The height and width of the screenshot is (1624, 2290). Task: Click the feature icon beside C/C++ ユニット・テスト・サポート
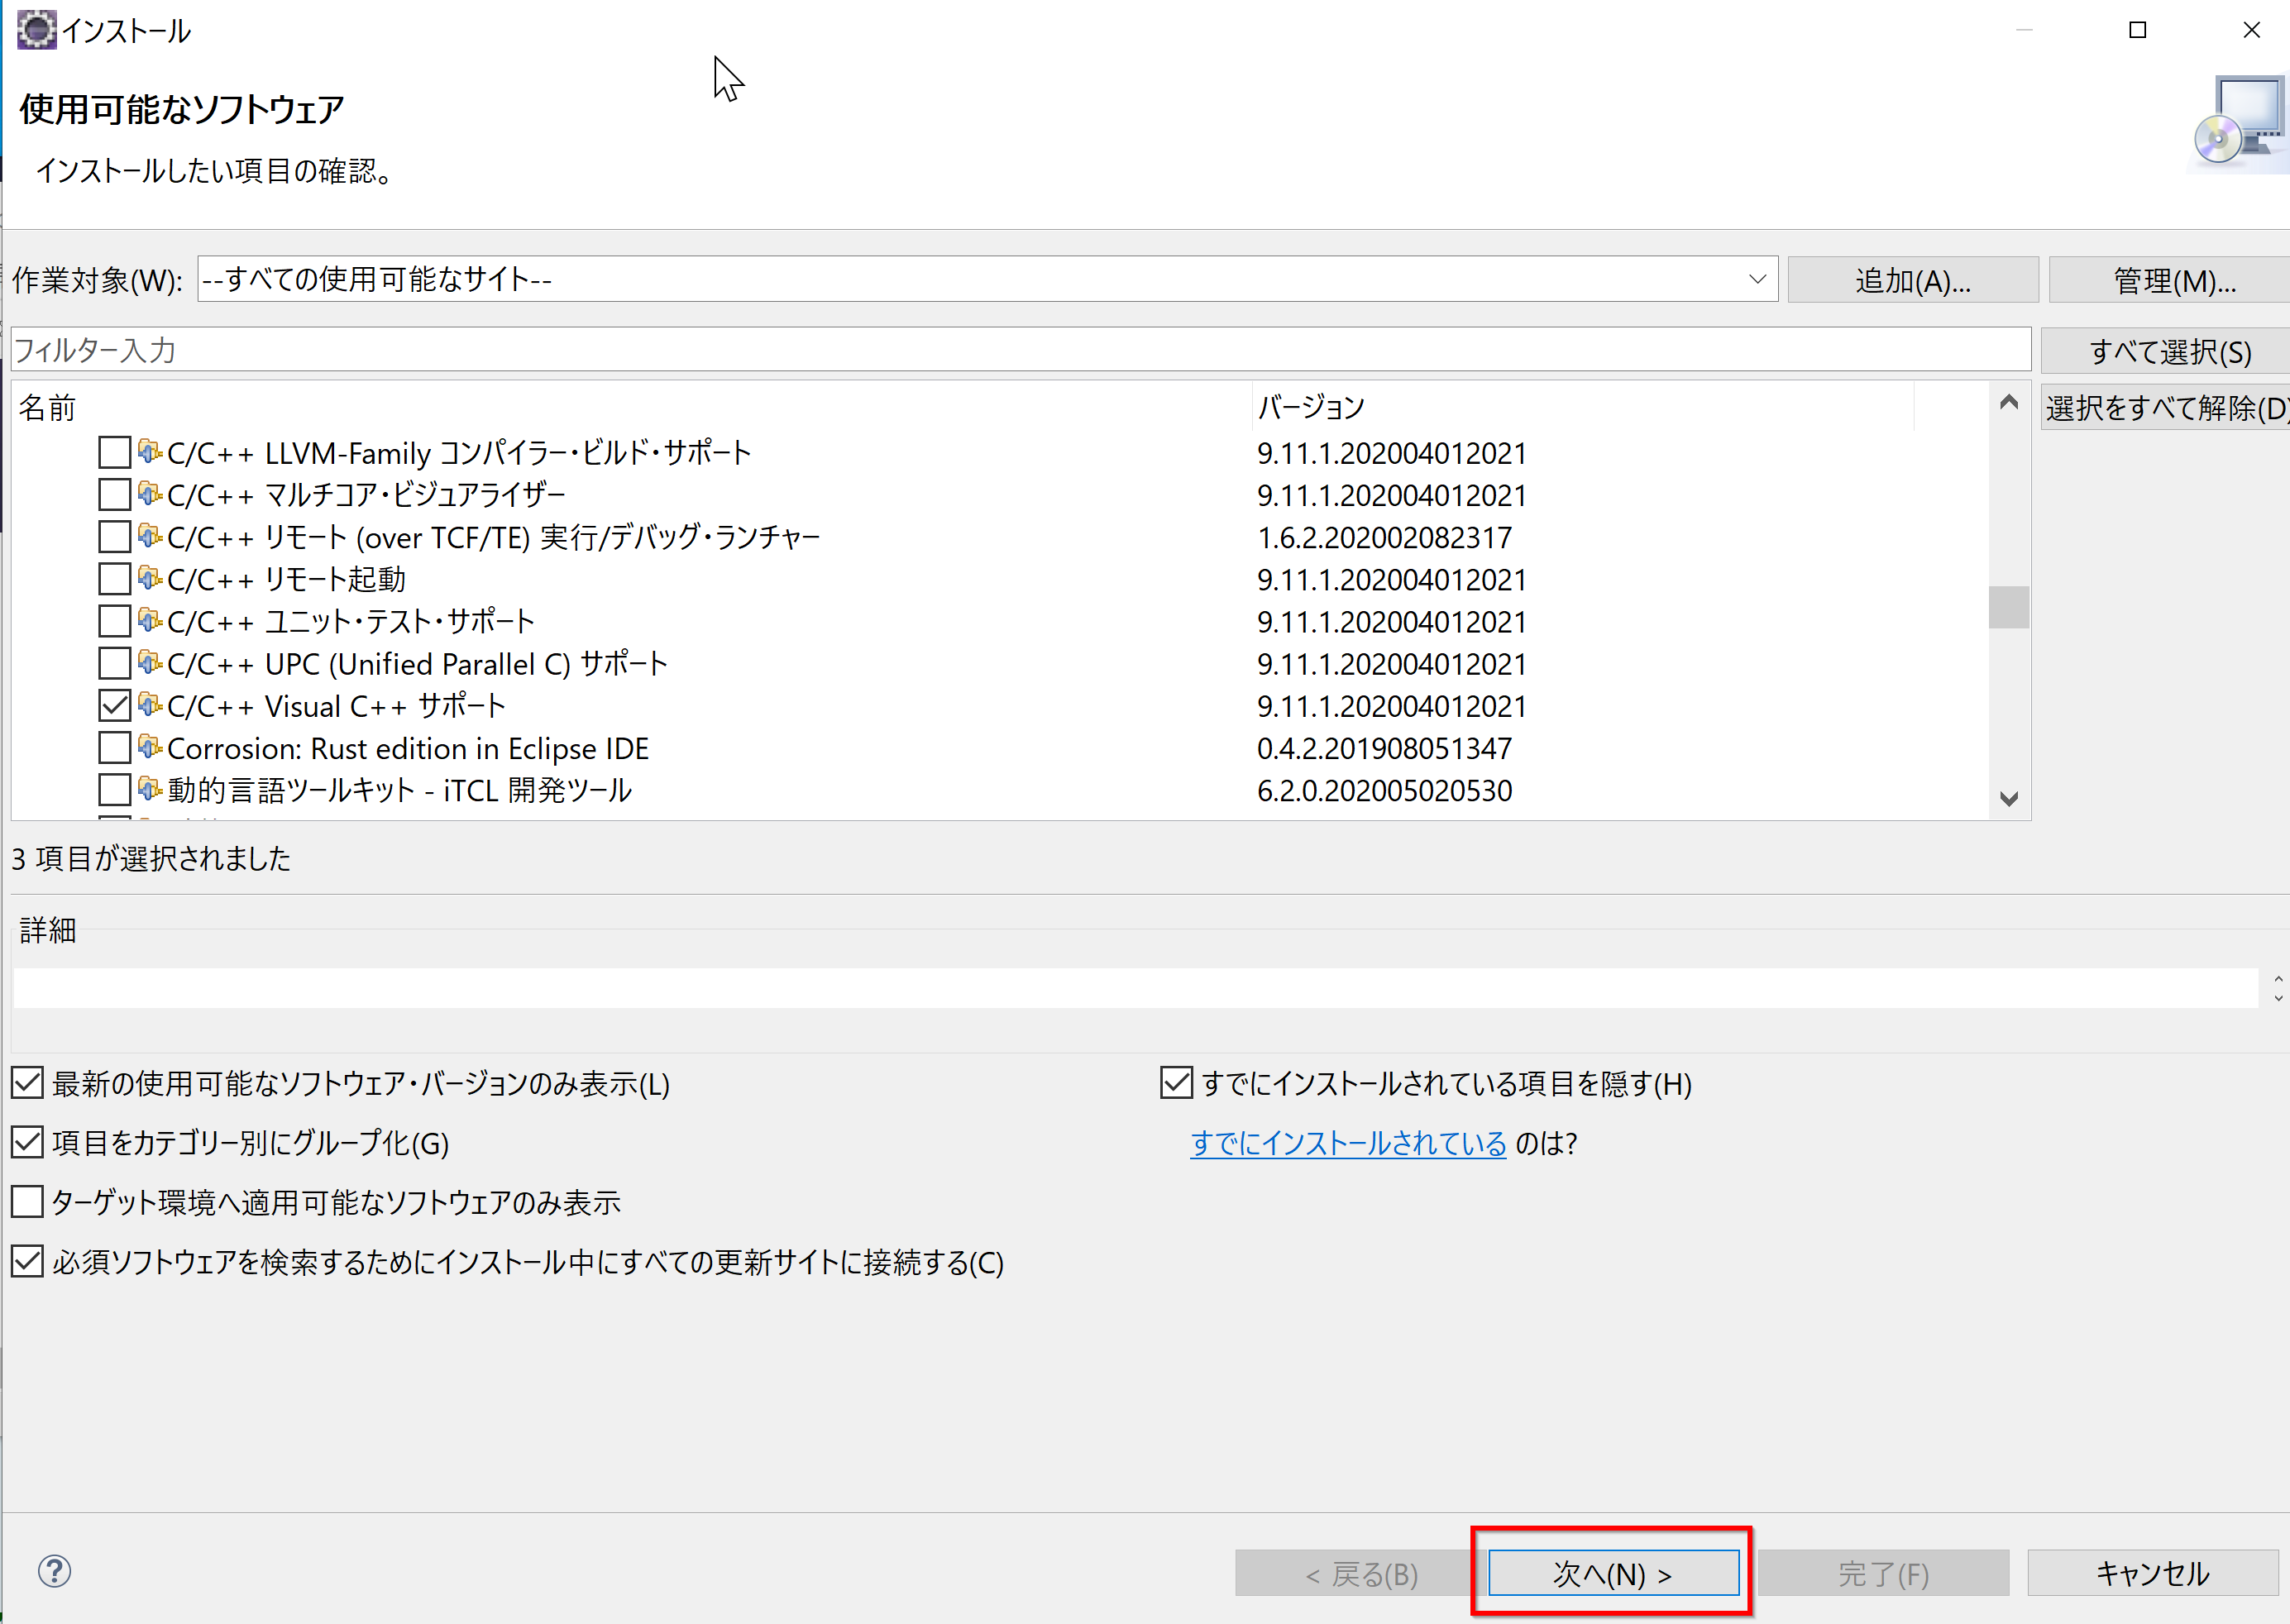click(150, 620)
